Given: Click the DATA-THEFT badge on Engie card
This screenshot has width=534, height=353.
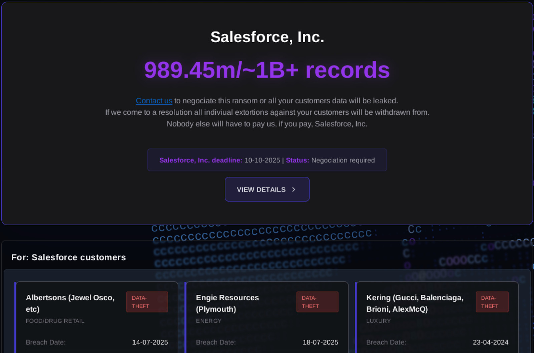Looking at the screenshot, I should coord(317,302).
